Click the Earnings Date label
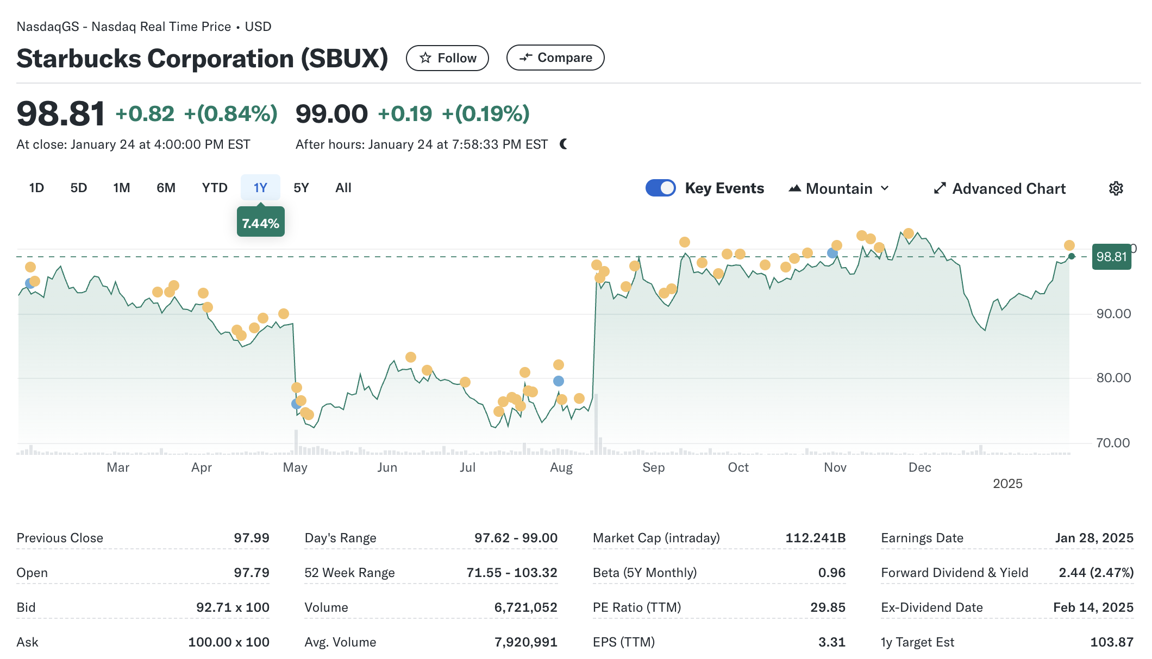Image resolution: width=1152 pixels, height=659 pixels. click(922, 538)
